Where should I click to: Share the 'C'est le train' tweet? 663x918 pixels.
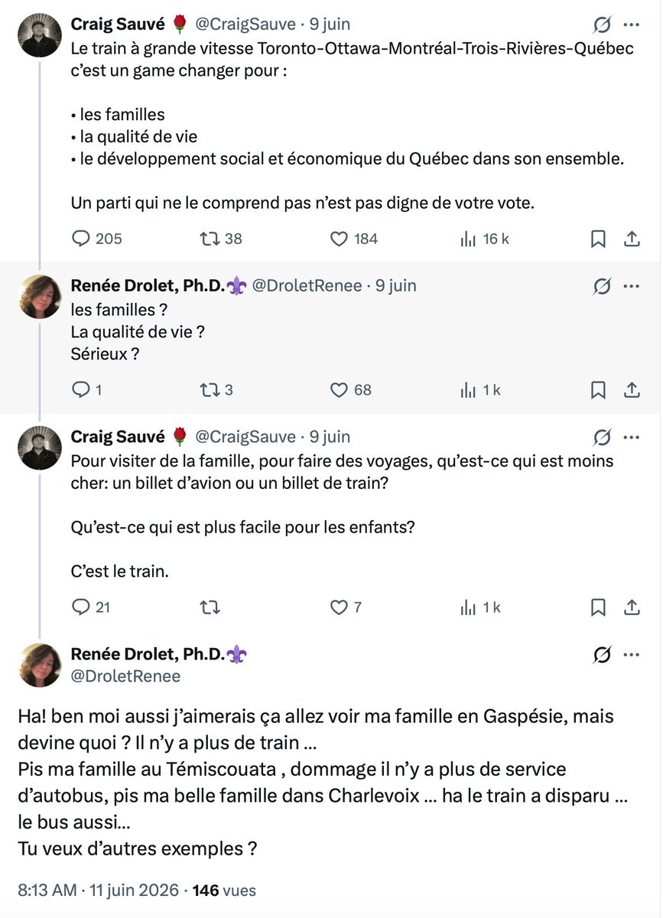click(632, 608)
